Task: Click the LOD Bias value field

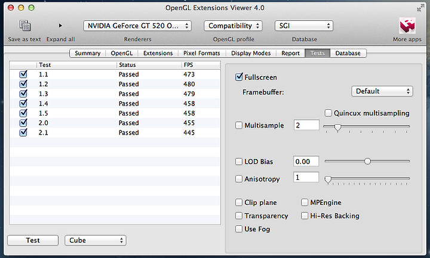Action: click(x=306, y=161)
